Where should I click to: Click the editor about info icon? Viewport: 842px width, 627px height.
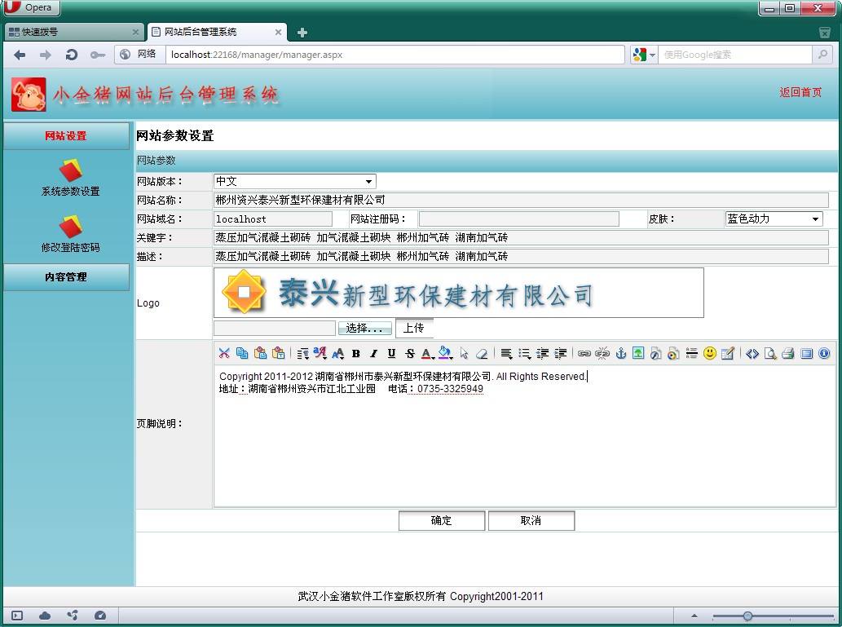[824, 353]
